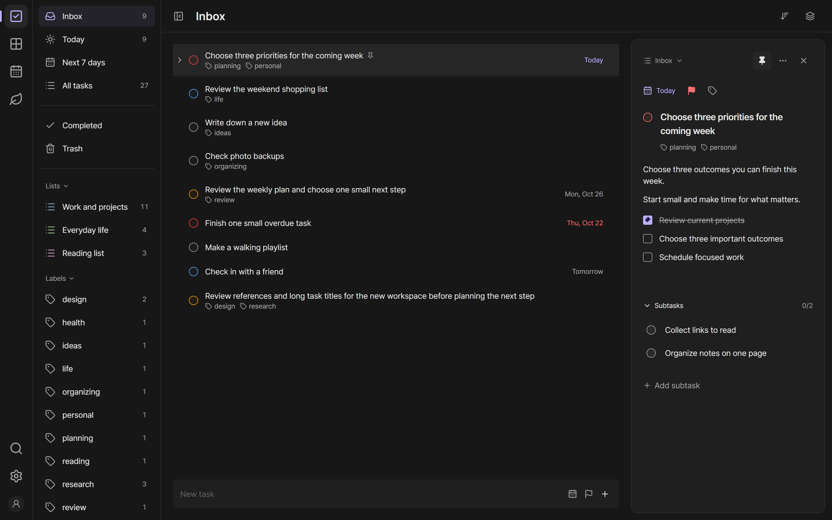Open settings with the gear icon
This screenshot has height=520, width=832.
click(x=16, y=476)
